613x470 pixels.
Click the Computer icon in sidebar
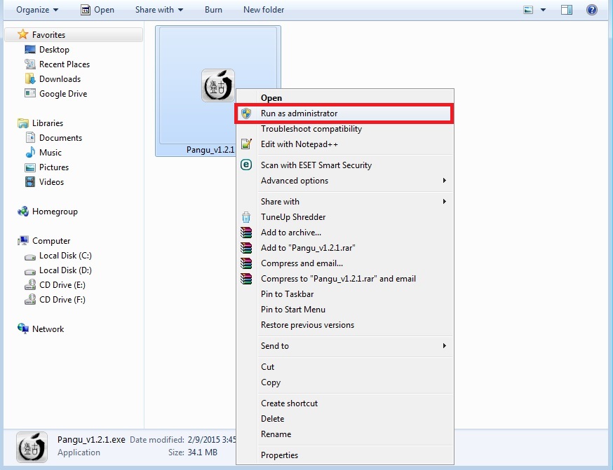[23, 240]
